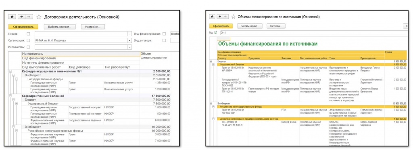Viewport: 413px width, 150px height.
Task: Click Выбрать вариант in Объемы финансирования window
Action: [250, 26]
